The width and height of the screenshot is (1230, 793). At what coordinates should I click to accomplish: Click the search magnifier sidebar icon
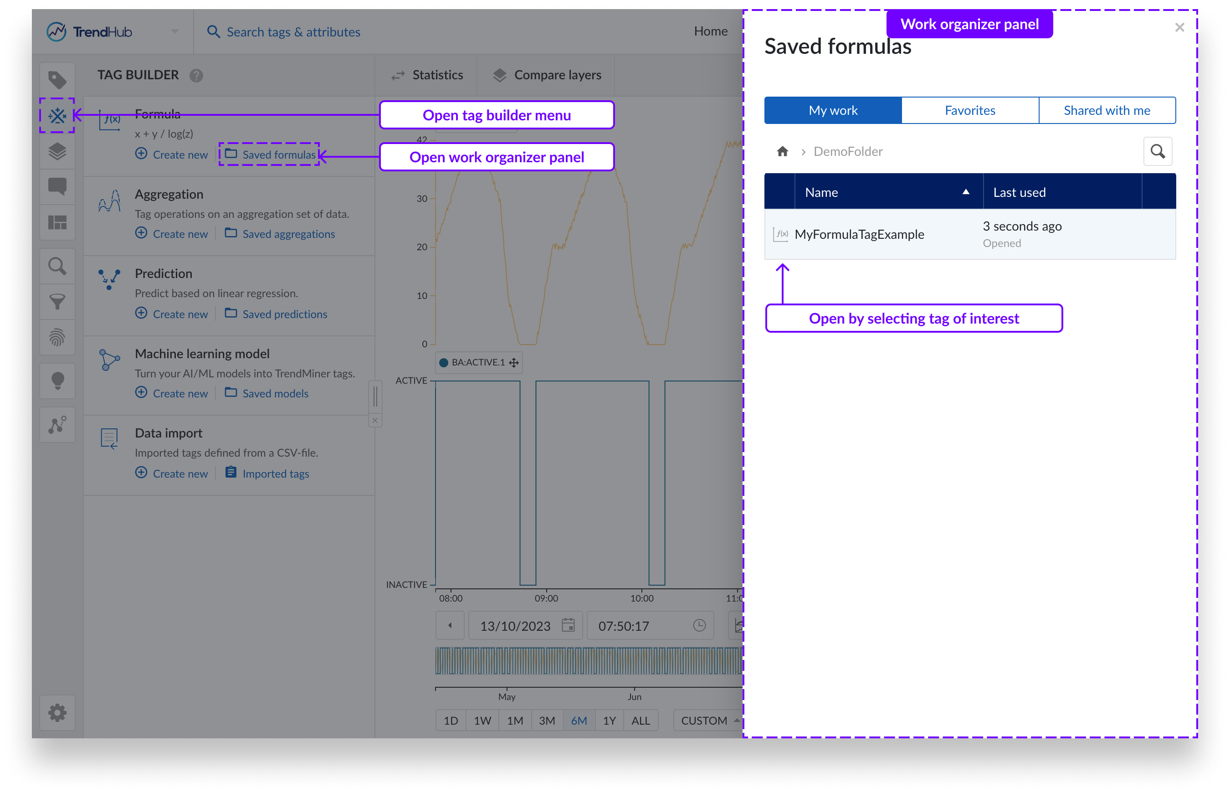coord(57,266)
